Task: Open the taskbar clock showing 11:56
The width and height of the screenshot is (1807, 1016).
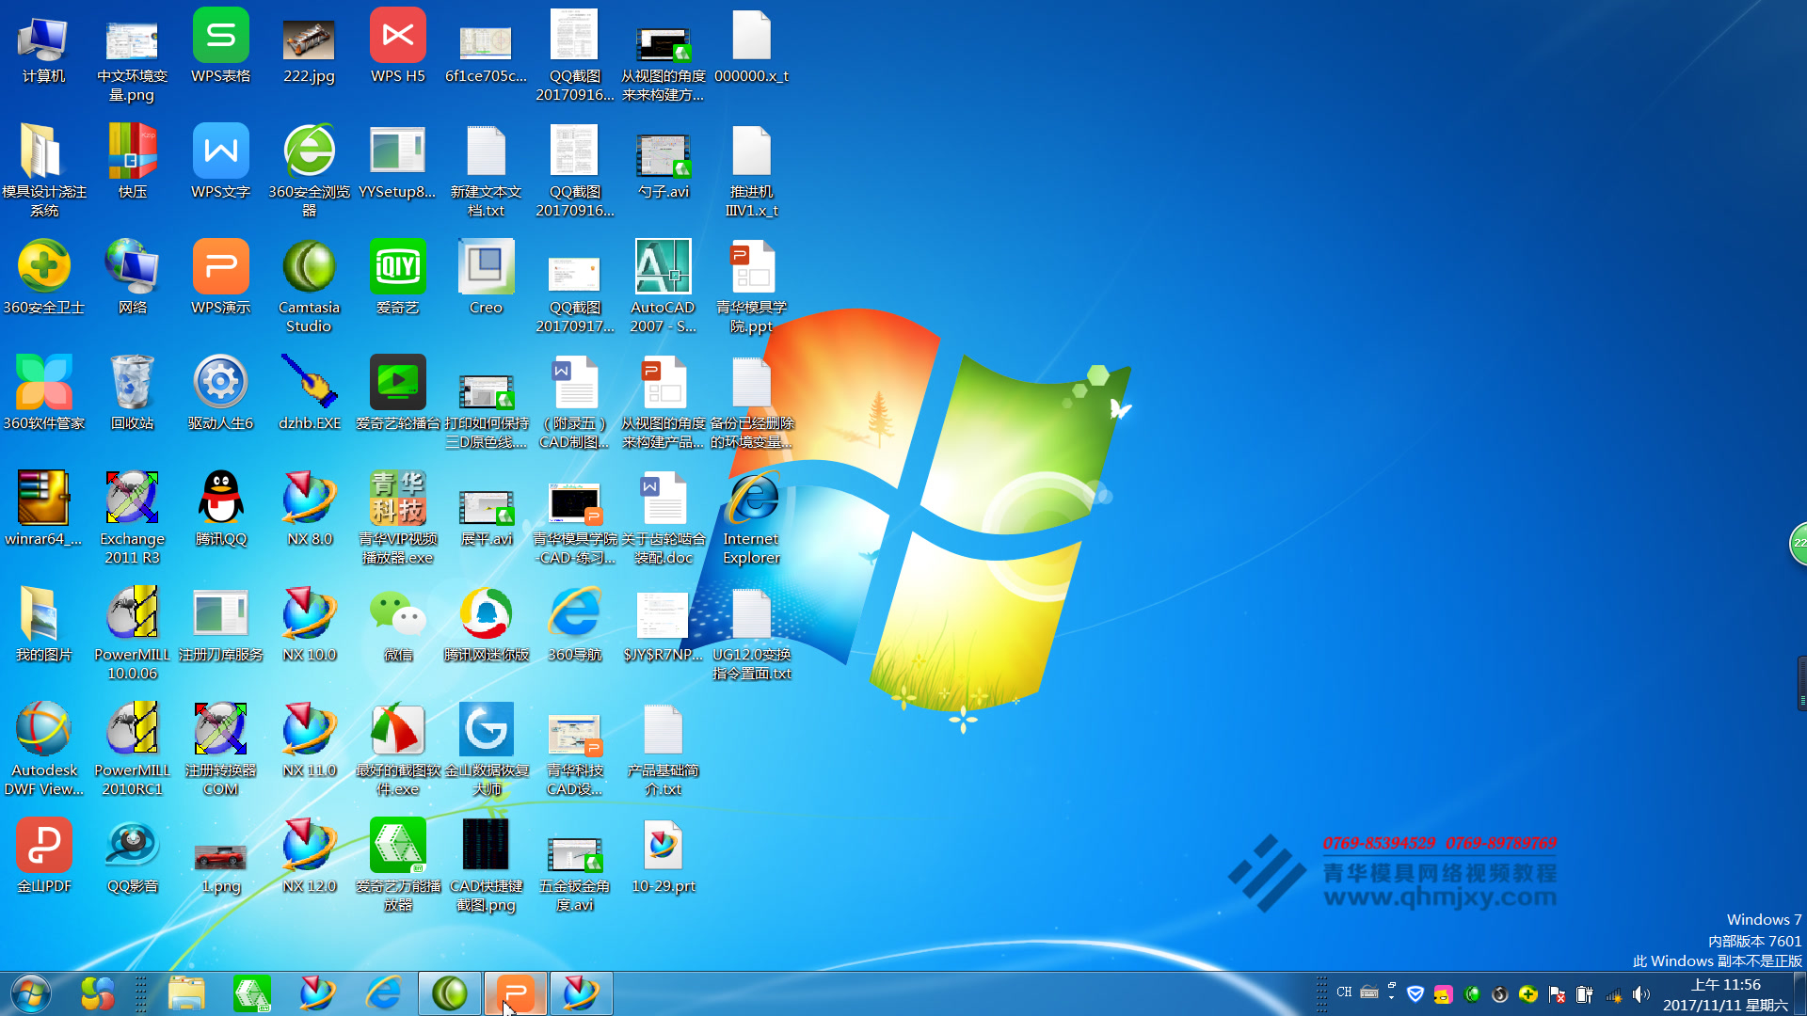Action: point(1726,994)
